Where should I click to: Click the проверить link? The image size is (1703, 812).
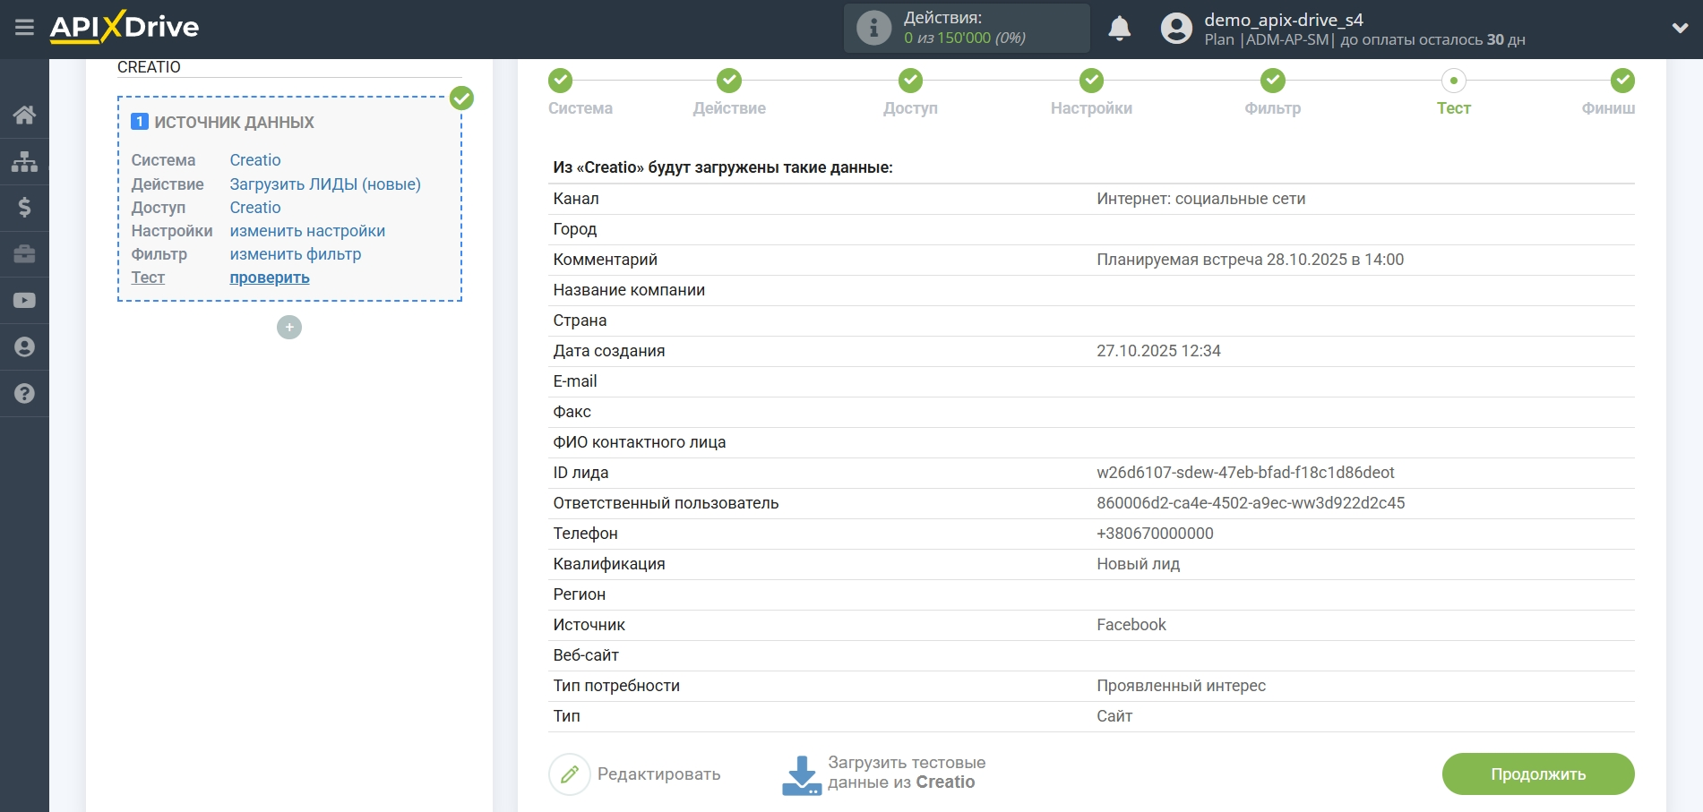270,278
